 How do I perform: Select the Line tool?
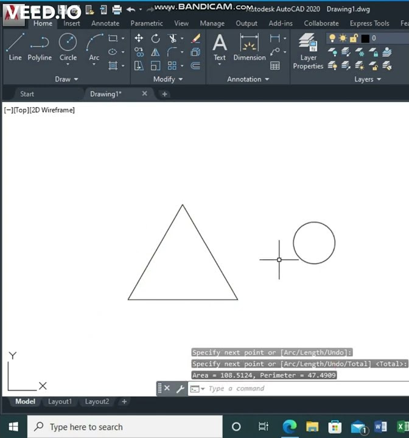[x=15, y=47]
